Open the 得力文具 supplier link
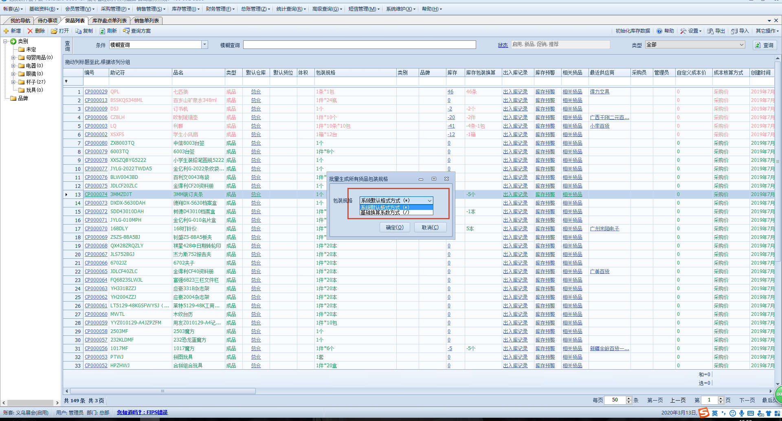This screenshot has height=421, width=782. coord(600,92)
